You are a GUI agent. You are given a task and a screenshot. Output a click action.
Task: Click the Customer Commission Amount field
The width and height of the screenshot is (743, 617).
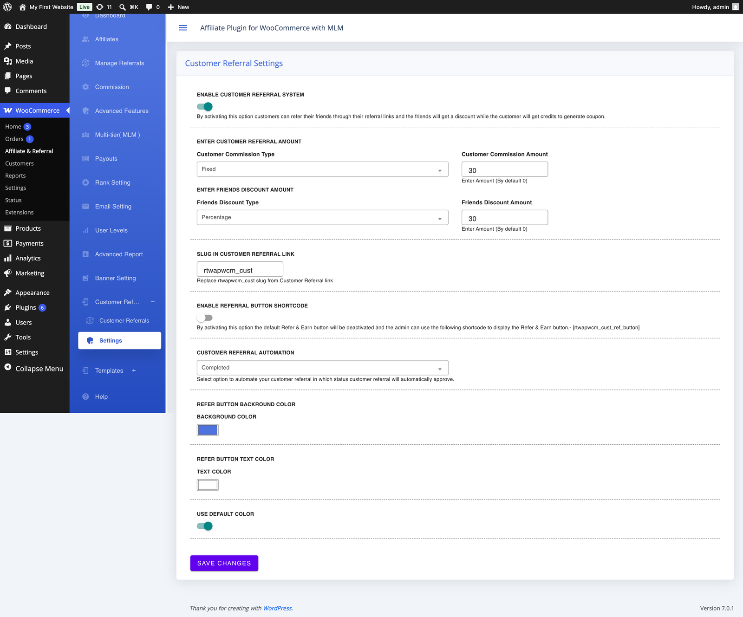click(x=505, y=169)
